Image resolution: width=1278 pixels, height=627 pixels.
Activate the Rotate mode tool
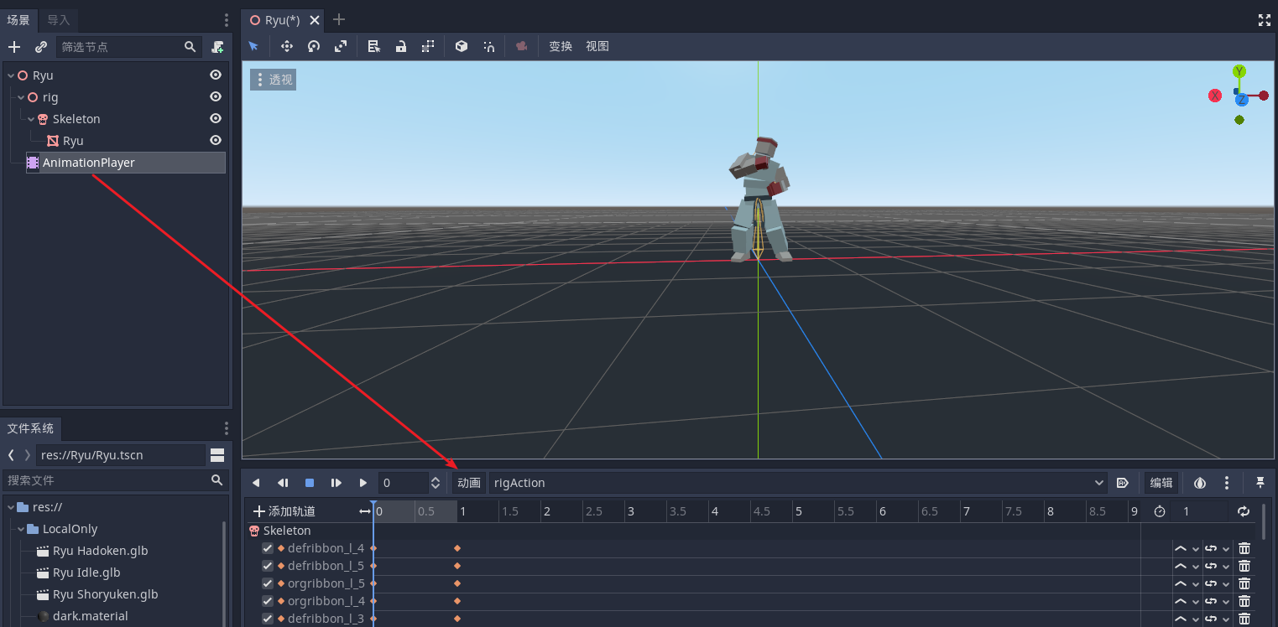314,46
